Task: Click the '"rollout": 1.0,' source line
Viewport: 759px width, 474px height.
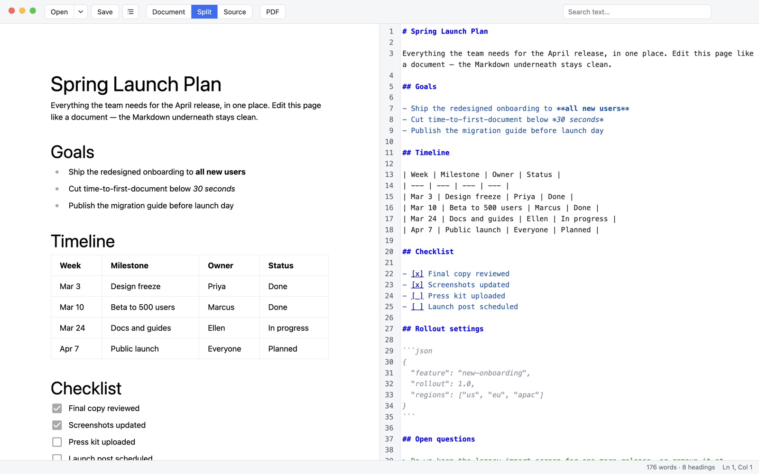Action: click(x=443, y=383)
